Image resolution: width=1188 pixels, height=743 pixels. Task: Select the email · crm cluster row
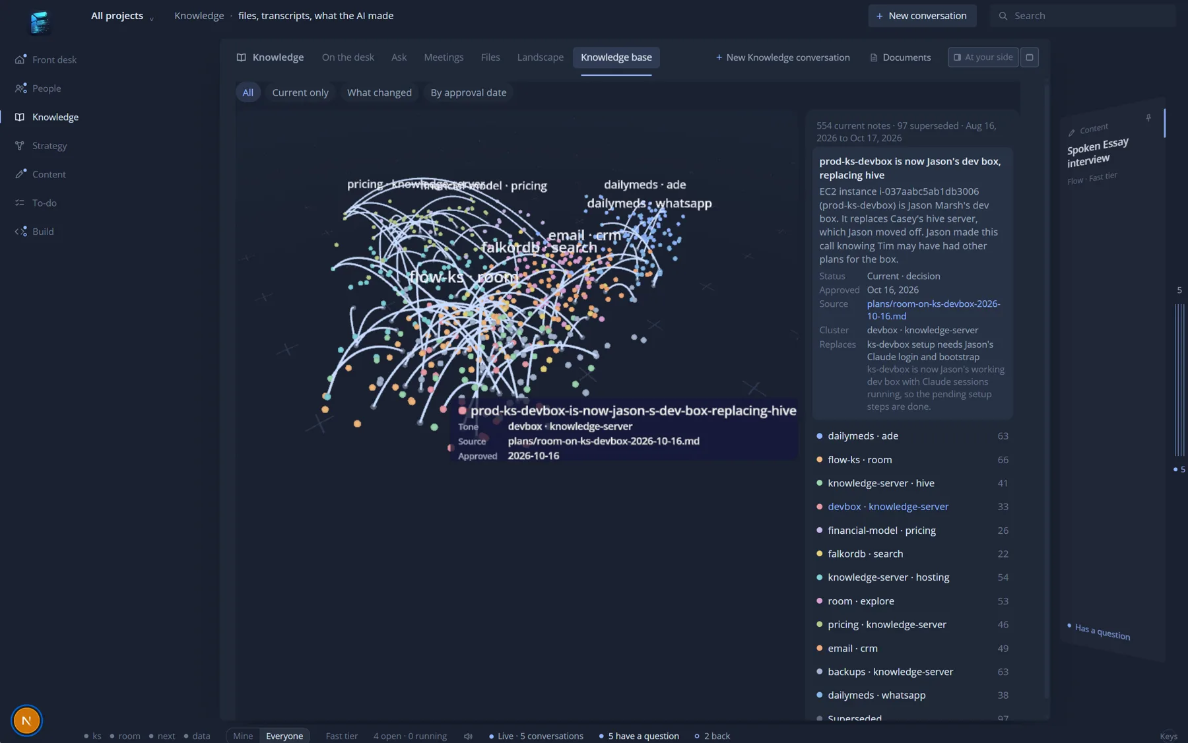(912, 649)
